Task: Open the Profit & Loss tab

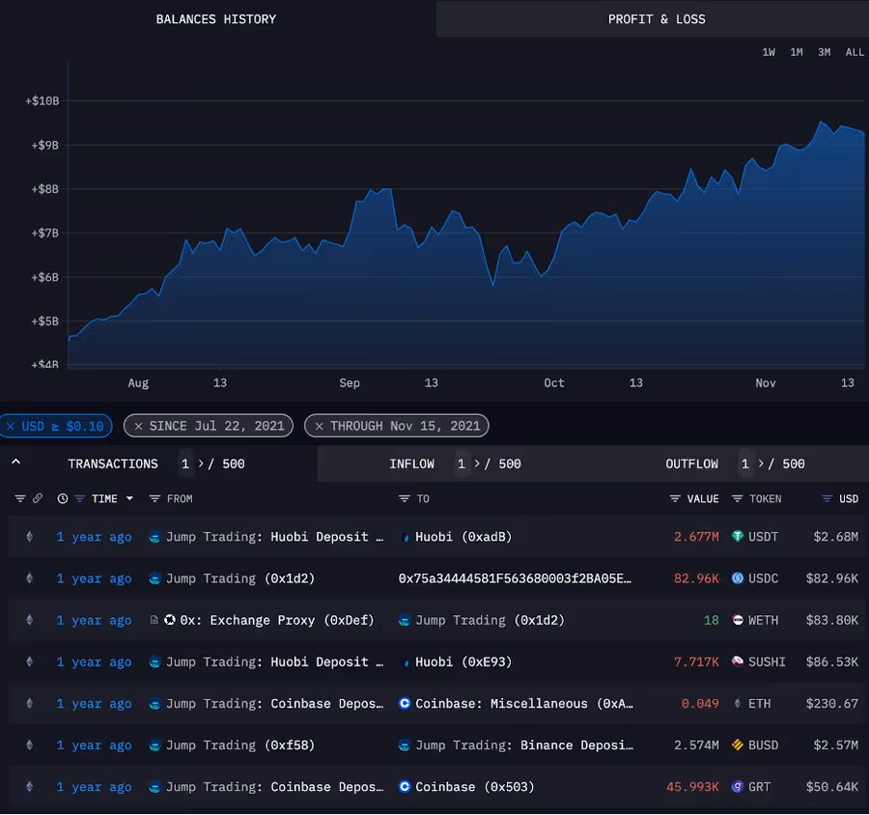Action: [x=657, y=19]
